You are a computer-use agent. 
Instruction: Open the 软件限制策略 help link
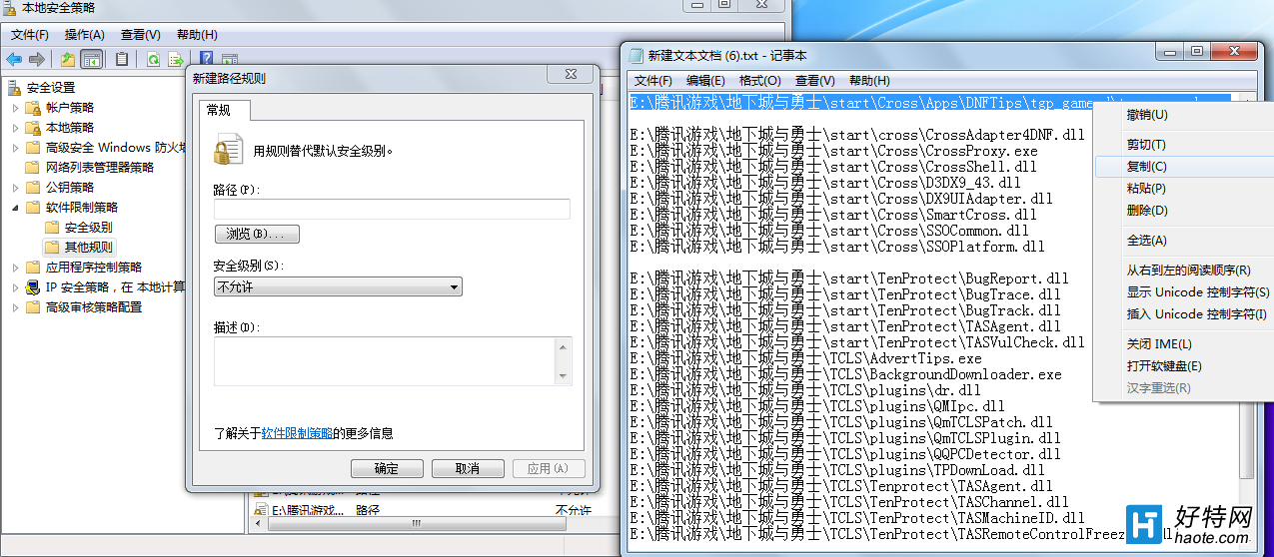(x=297, y=433)
